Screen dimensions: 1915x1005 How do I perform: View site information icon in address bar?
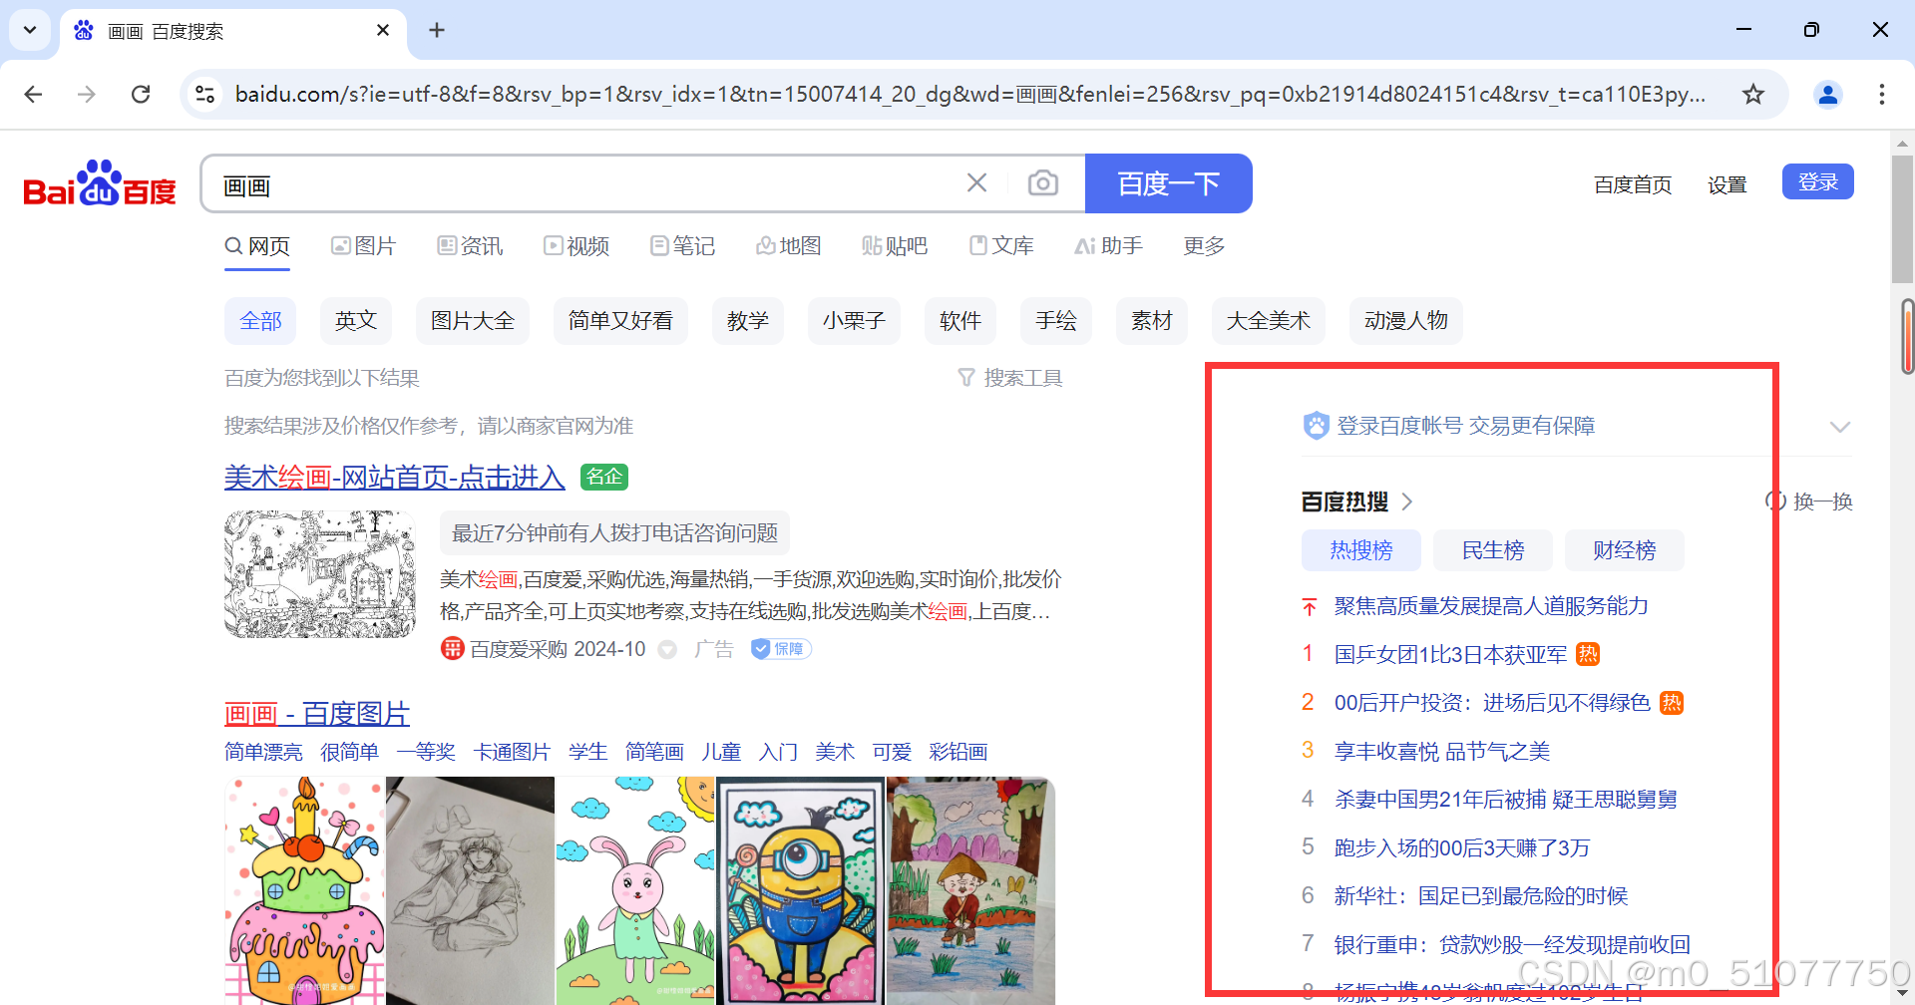point(205,94)
